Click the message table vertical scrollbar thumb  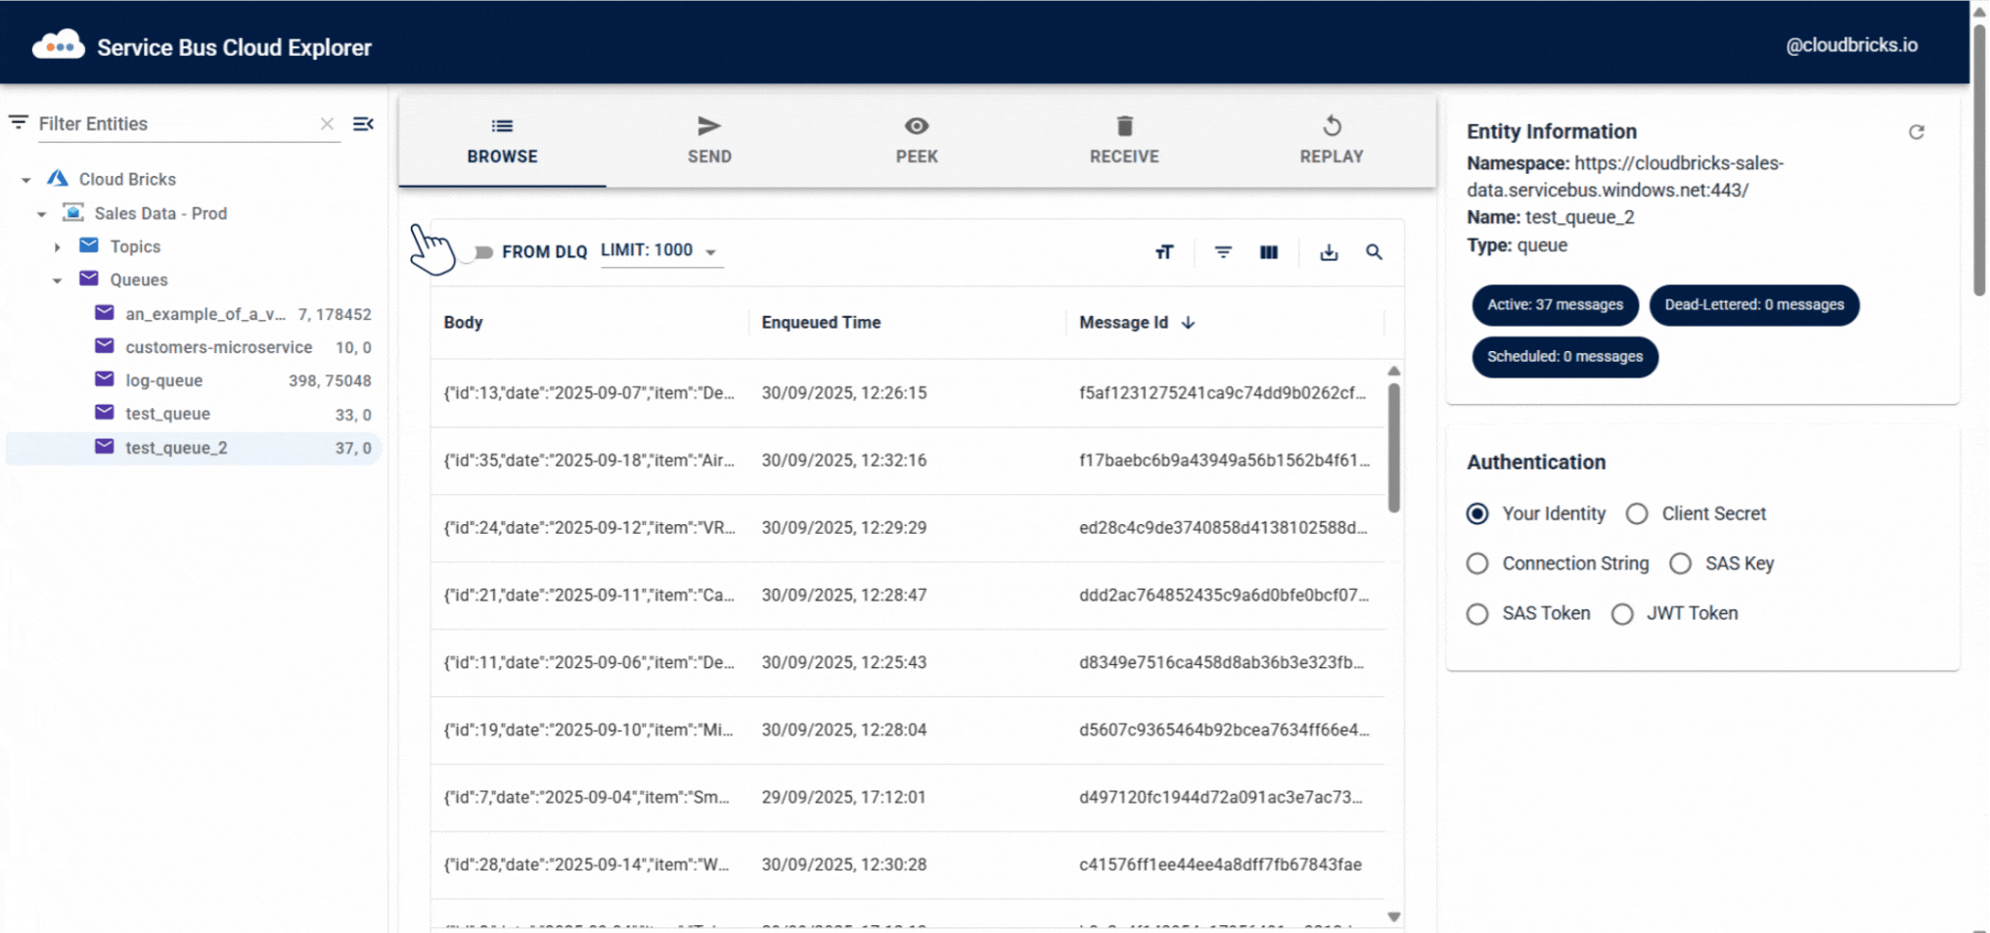pos(1394,447)
